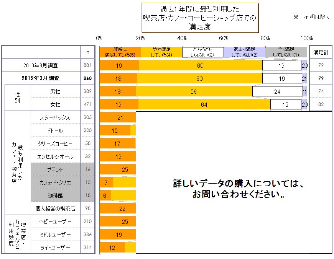Click the chart title about 喫茶店・カフェ satisfaction
This screenshot has width=334, height=259.
coord(200,18)
